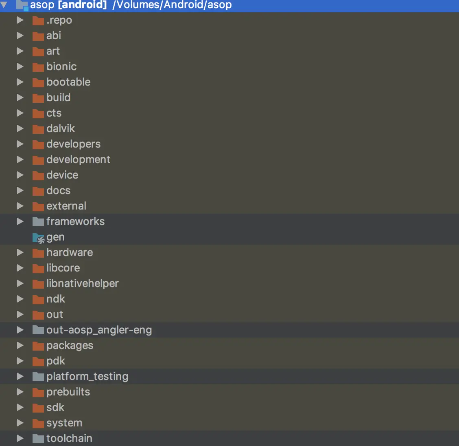Click the external folder icon
This screenshot has width=459, height=446.
38,207
